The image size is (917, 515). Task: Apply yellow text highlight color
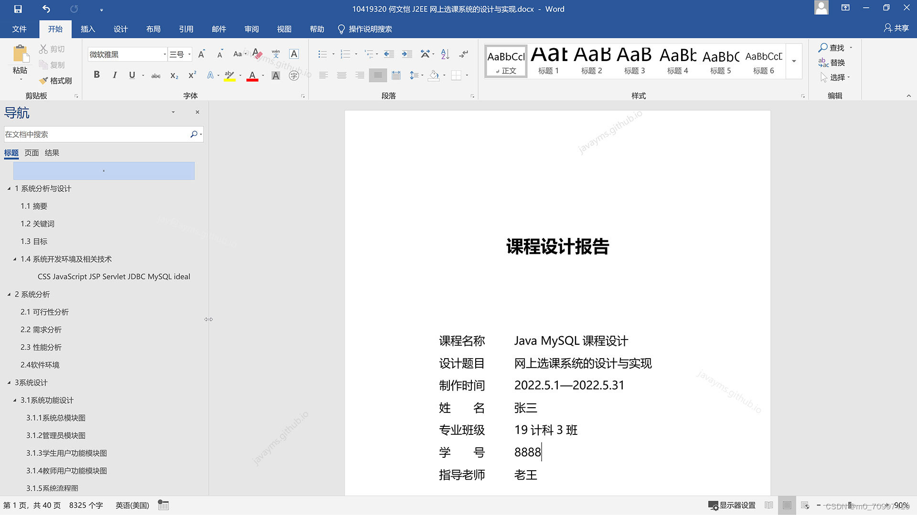pyautogui.click(x=229, y=75)
